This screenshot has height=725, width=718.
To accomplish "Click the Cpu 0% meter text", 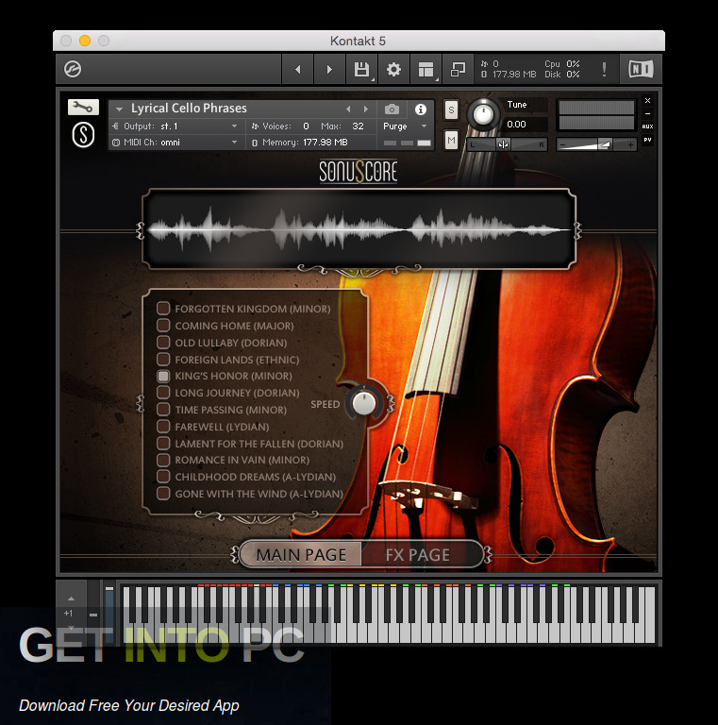I will click(561, 64).
